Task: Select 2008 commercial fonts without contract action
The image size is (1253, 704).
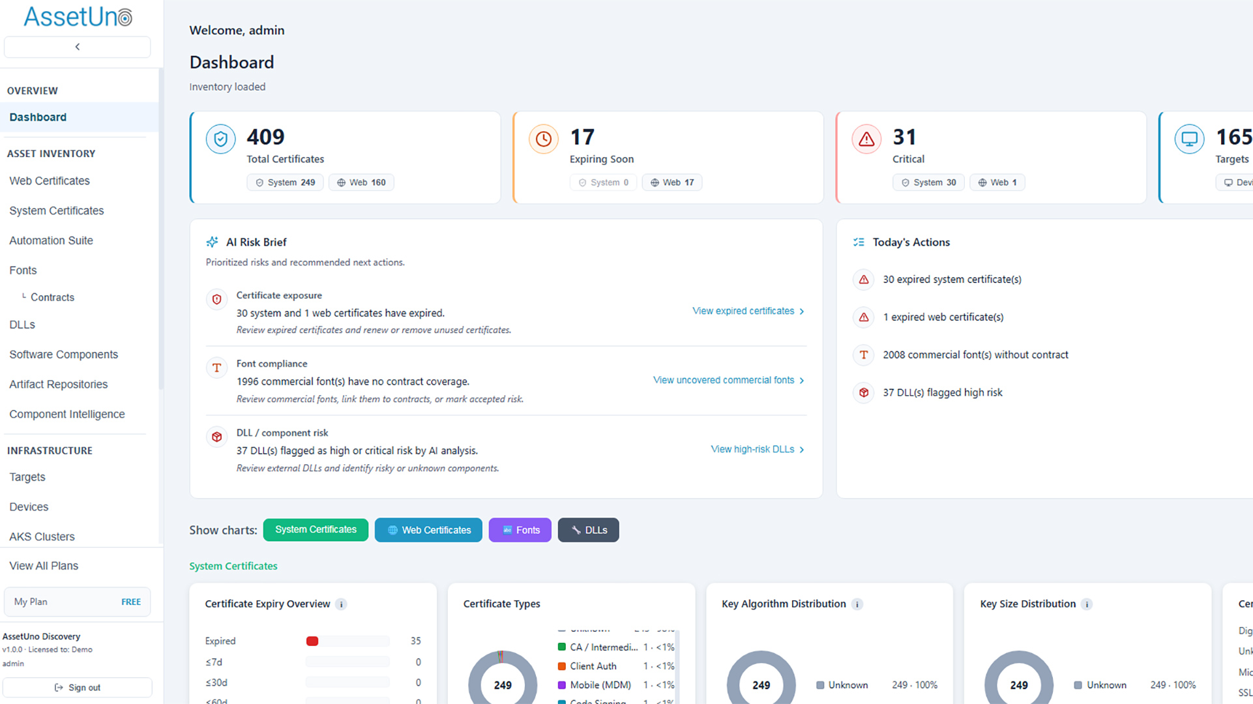Action: point(975,355)
